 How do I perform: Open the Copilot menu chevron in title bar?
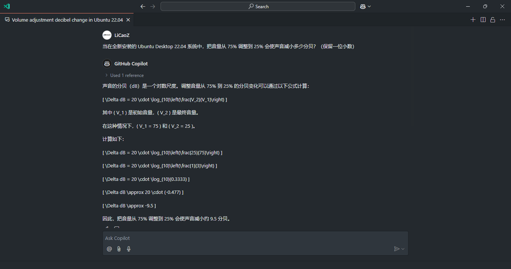point(369,7)
